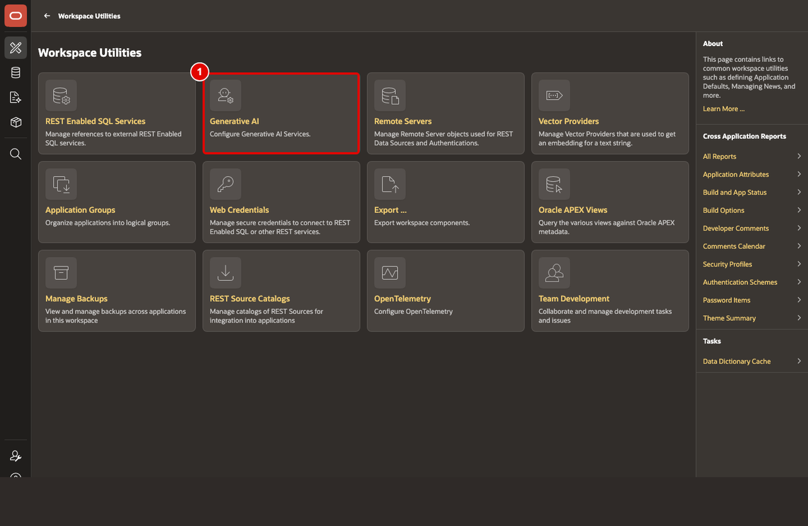Image resolution: width=808 pixels, height=526 pixels.
Task: Click the Oracle logo home icon
Action: [16, 16]
